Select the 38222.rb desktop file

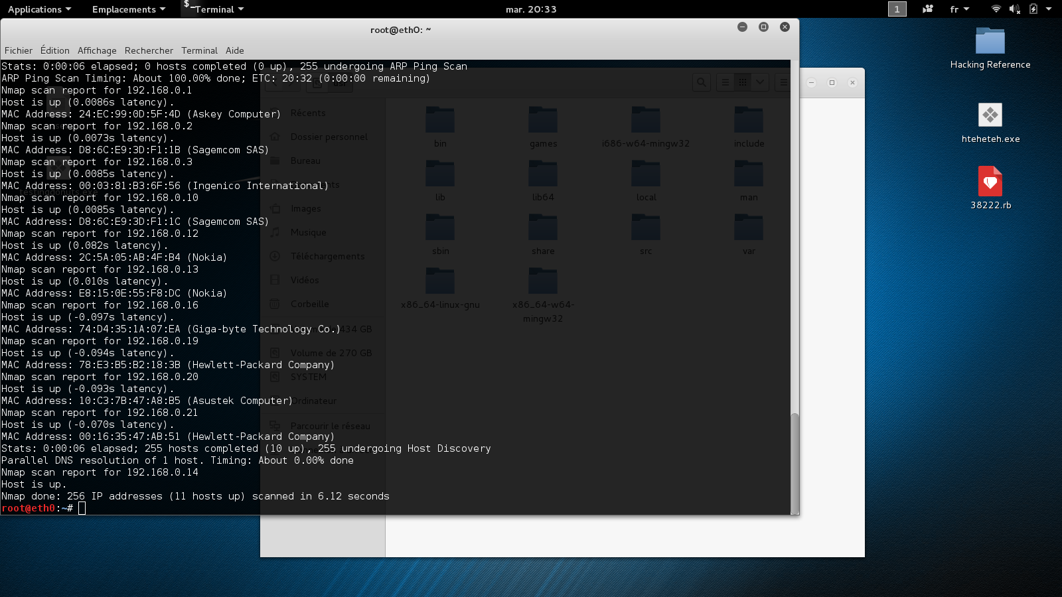click(990, 182)
